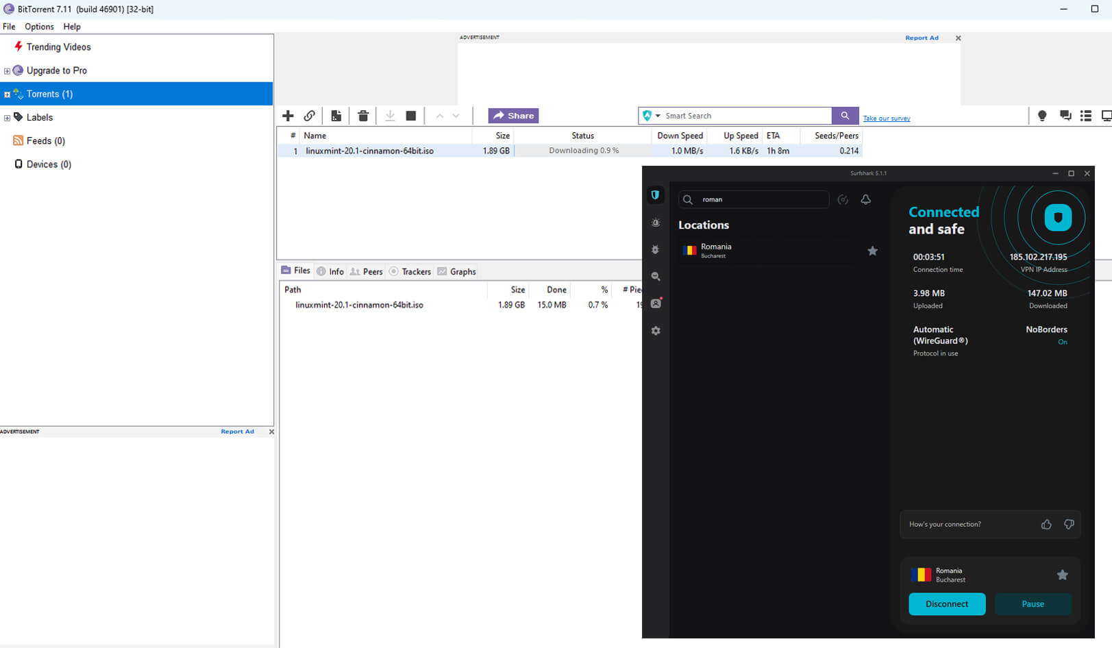Click the lightbulb icon in BitTorrent toolbar
1112x648 pixels.
pyautogui.click(x=1042, y=116)
